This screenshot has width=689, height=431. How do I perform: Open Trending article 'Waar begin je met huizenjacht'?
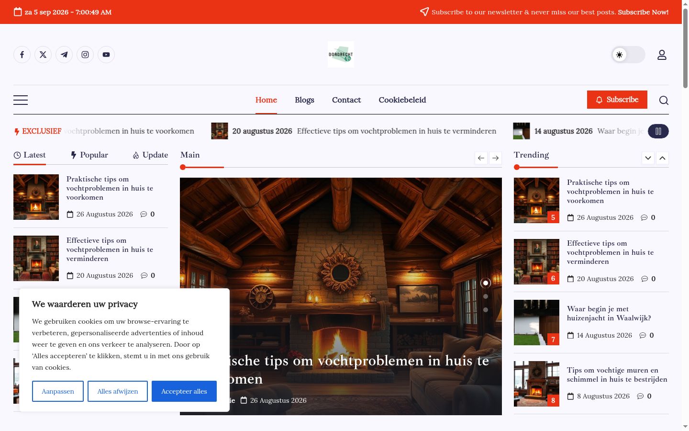coord(609,313)
